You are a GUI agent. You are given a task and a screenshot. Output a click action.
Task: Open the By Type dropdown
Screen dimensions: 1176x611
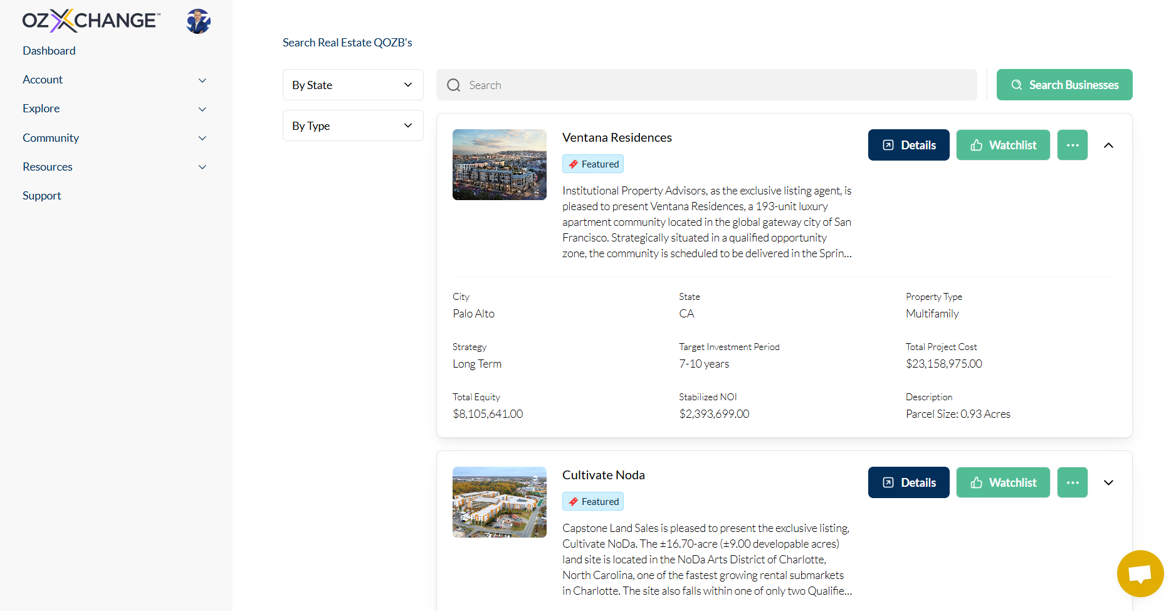tap(353, 125)
